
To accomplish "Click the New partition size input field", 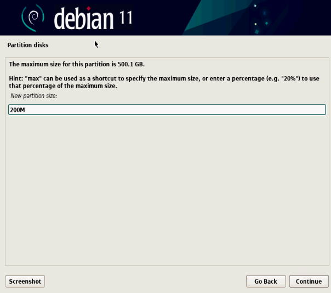I will 167,110.
